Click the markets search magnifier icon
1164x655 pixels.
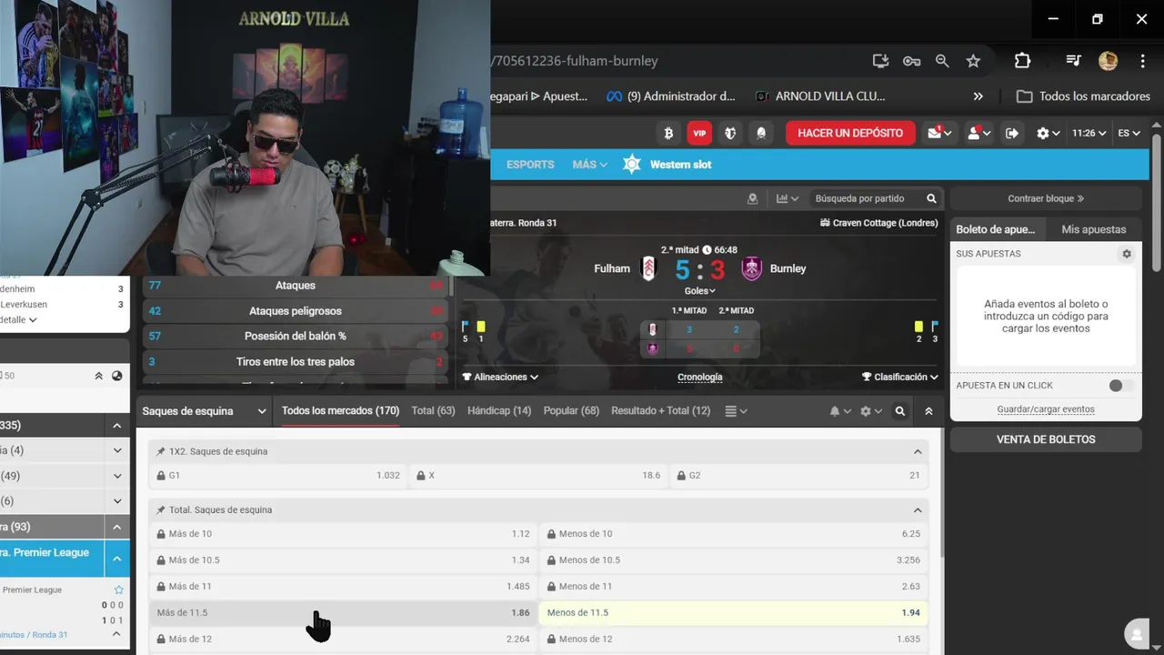[x=900, y=411]
